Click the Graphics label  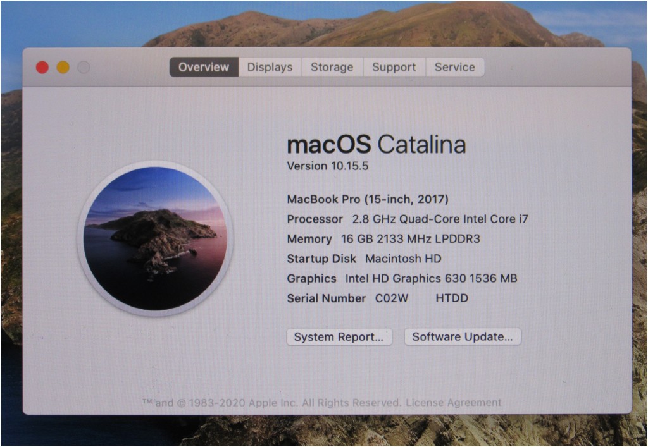pos(311,279)
